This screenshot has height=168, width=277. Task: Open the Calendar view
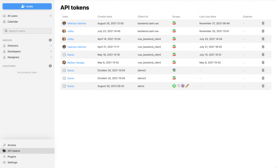point(13,22)
